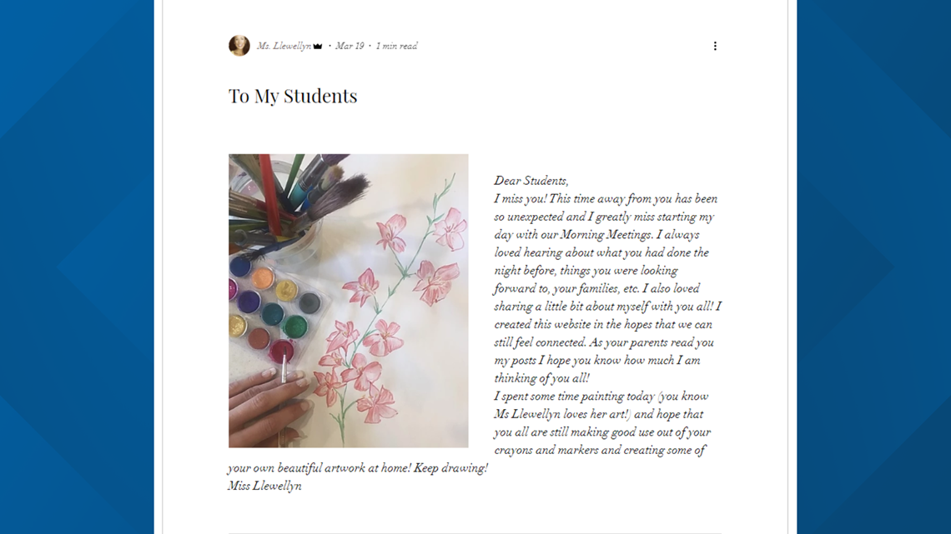
Task: Open the Ms. Llewellyn author name link
Action: pos(284,46)
